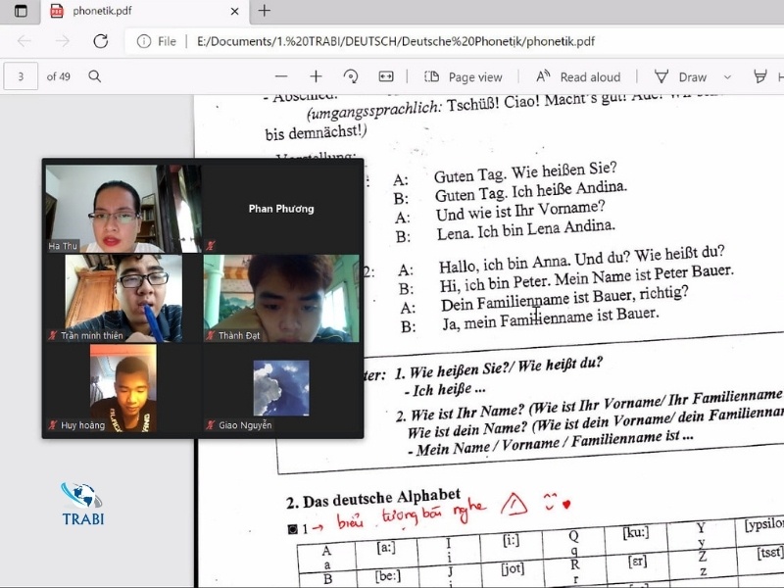Screen dimensions: 784x588
Task: Search the PDF with the magnifier icon
Action: coord(94,76)
